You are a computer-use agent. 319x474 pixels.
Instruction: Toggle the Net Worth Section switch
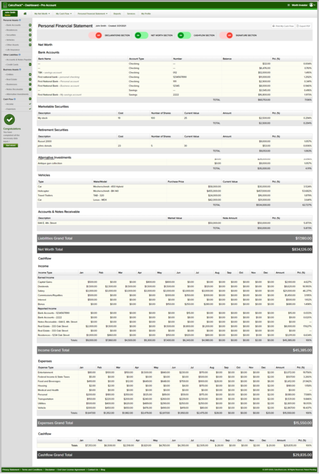(x=141, y=35)
